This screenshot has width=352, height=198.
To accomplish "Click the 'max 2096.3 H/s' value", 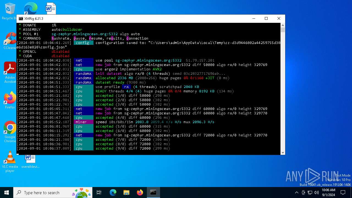I will tap(199, 122).
